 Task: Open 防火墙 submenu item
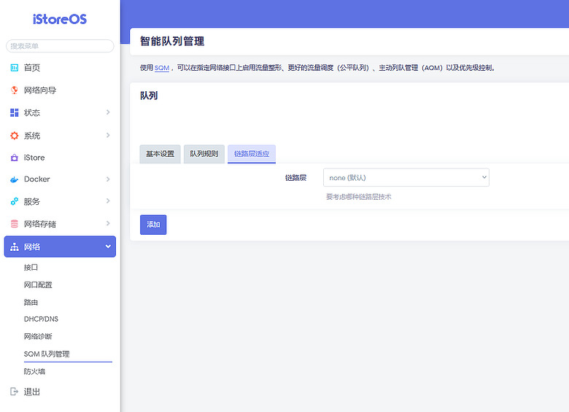34,371
